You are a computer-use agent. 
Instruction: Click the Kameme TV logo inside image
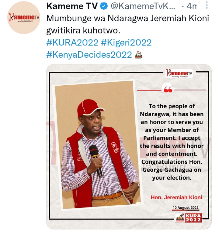point(179,73)
